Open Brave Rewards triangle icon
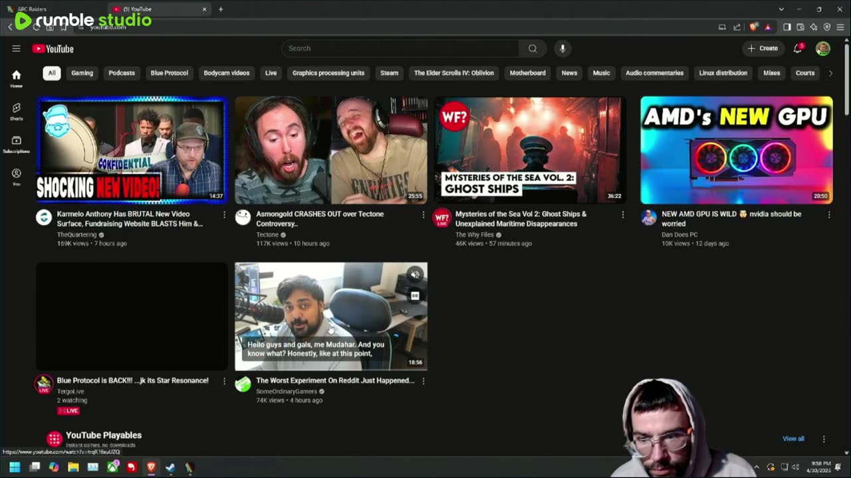This screenshot has width=851, height=478. tap(768, 27)
